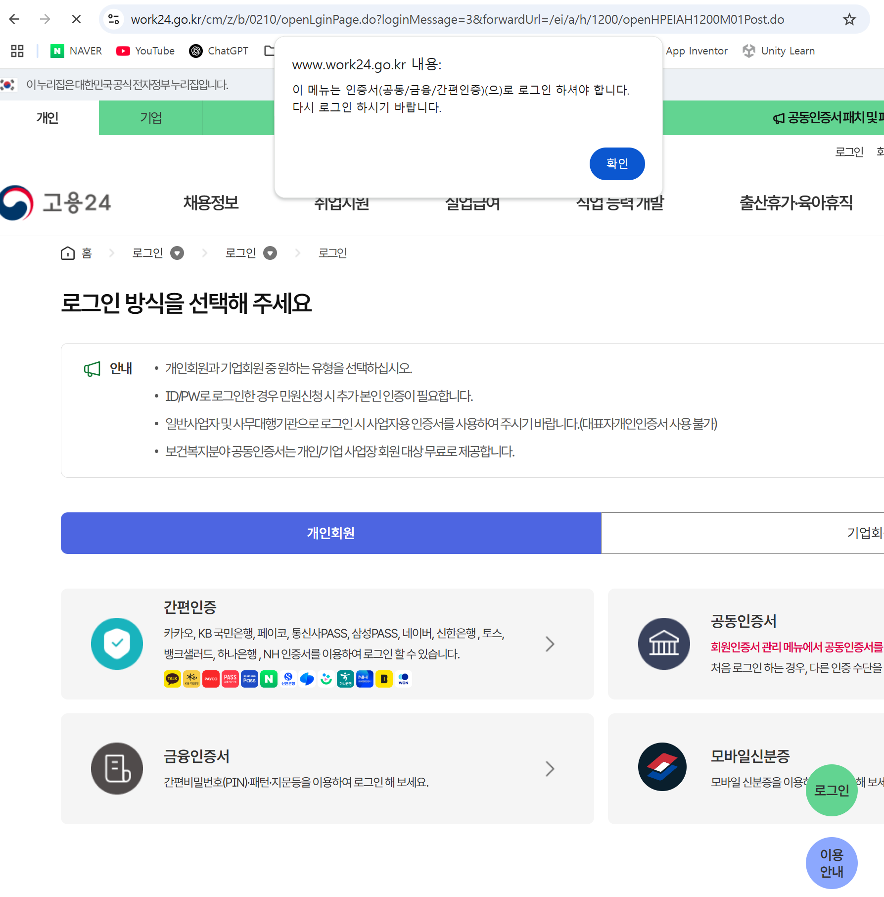Select the 개인회원 tab
This screenshot has height=897, width=884.
coord(330,533)
